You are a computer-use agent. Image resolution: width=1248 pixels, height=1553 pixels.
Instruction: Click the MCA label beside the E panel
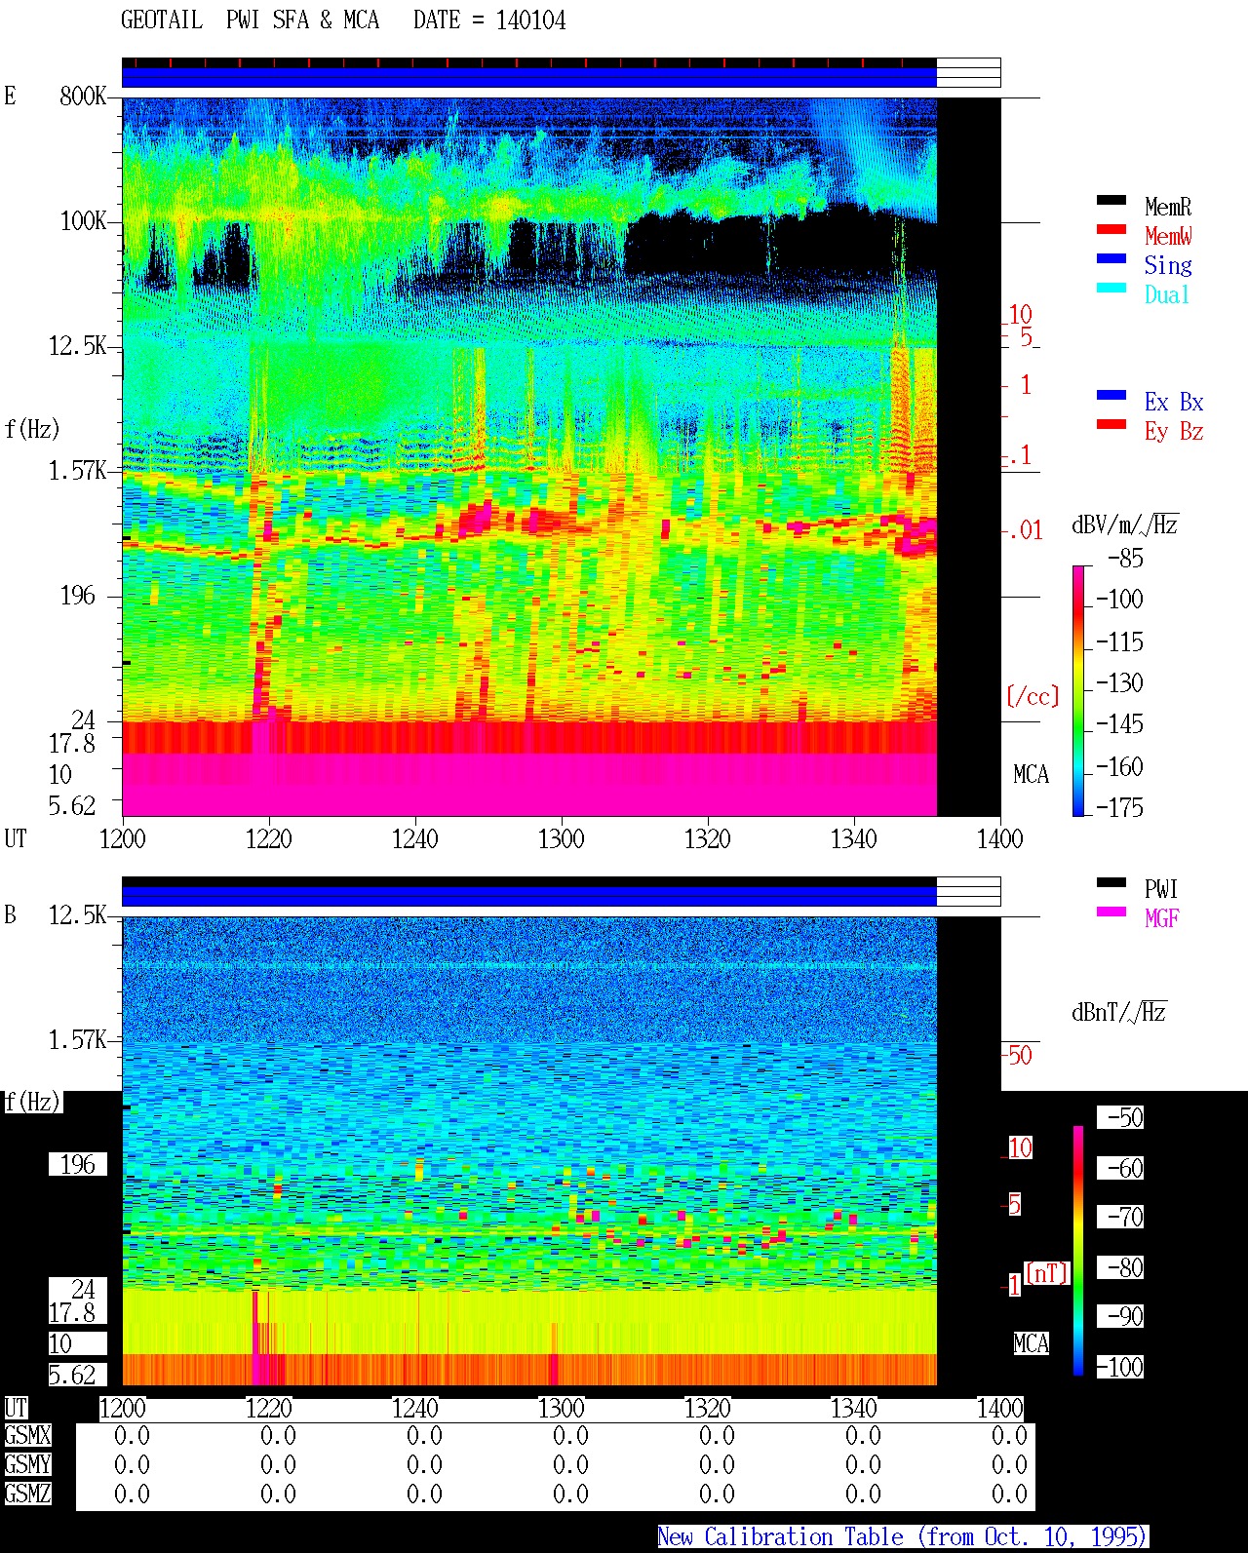[1032, 774]
